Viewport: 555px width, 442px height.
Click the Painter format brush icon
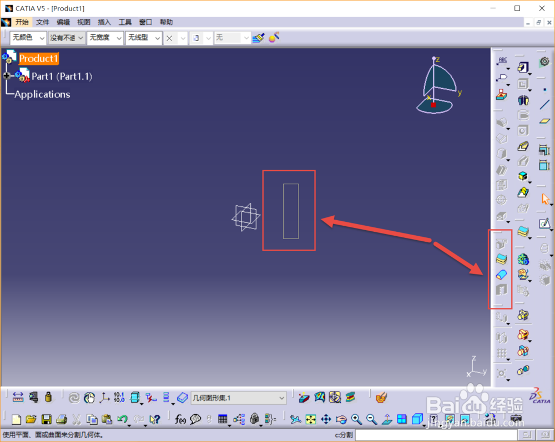click(x=259, y=38)
